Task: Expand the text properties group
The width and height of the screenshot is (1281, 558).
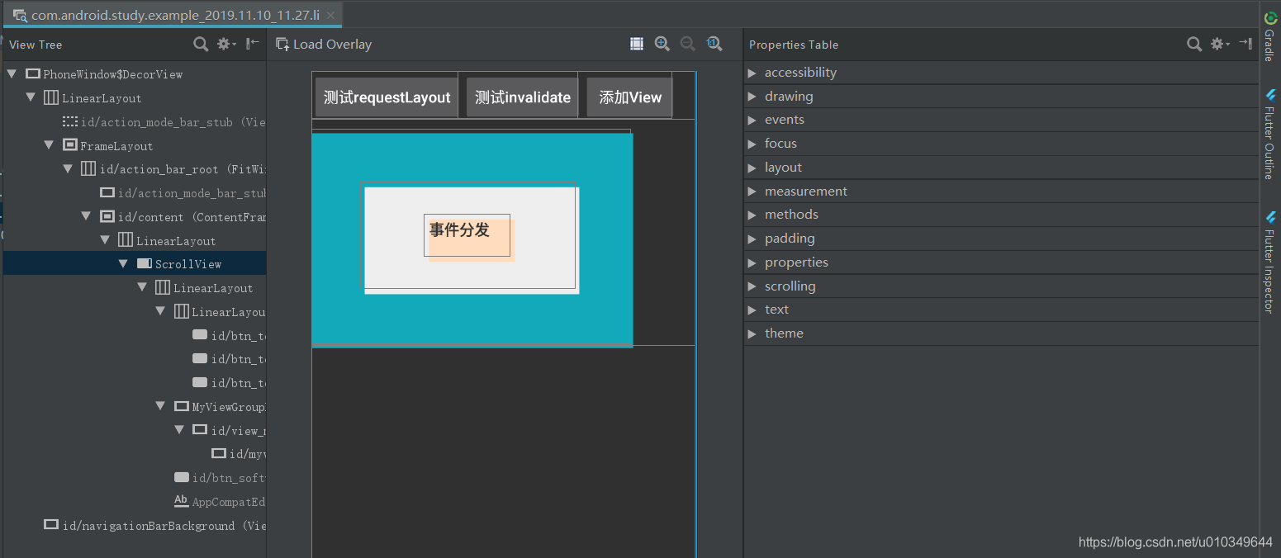Action: click(752, 310)
